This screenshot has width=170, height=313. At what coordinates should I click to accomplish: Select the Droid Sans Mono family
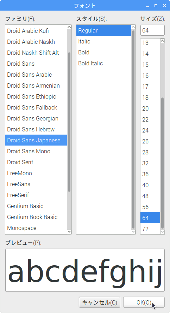click(36, 151)
